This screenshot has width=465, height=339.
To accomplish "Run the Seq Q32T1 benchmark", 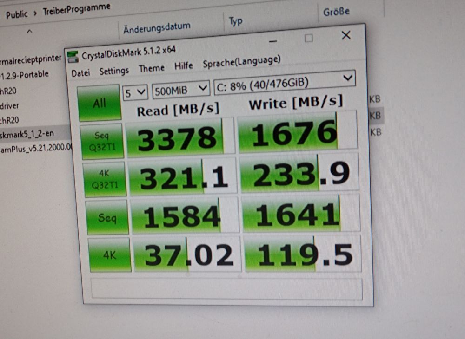I will 102,141.
